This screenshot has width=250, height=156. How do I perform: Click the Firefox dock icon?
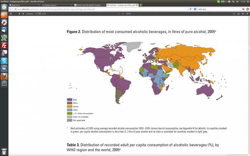coord(4,76)
